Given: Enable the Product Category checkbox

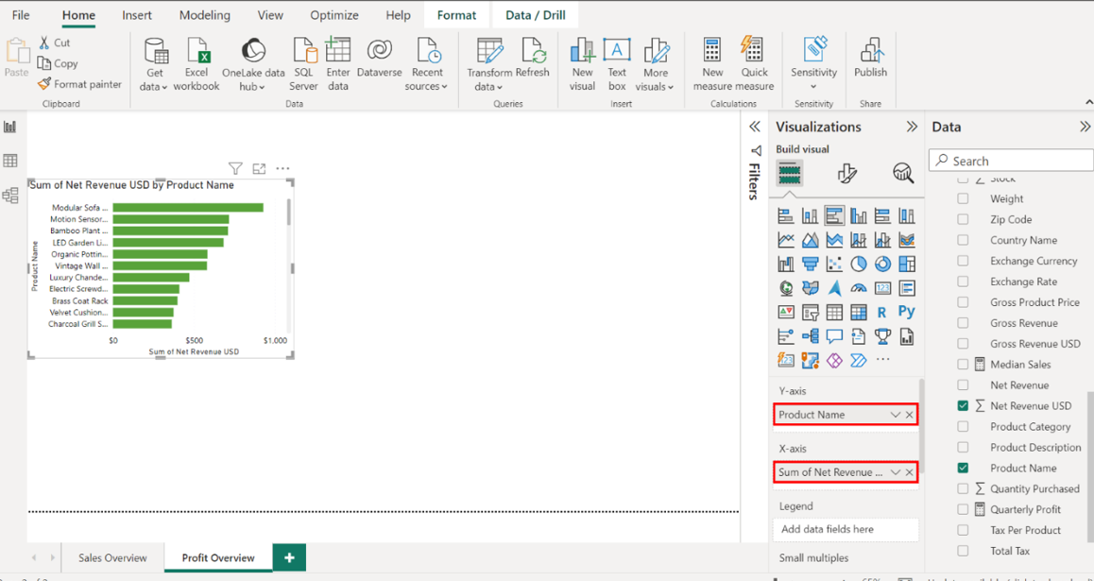Looking at the screenshot, I should tap(963, 427).
